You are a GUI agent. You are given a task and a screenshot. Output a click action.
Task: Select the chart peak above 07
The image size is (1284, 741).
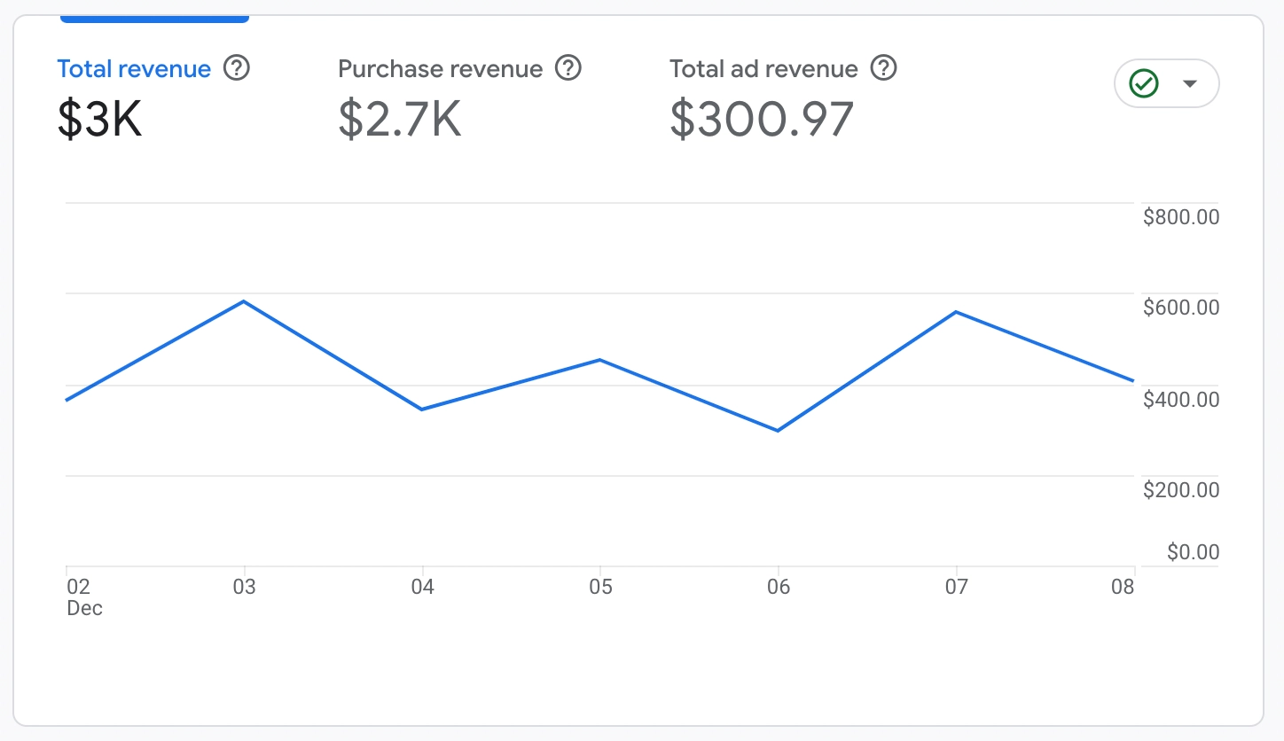pyautogui.click(x=956, y=312)
